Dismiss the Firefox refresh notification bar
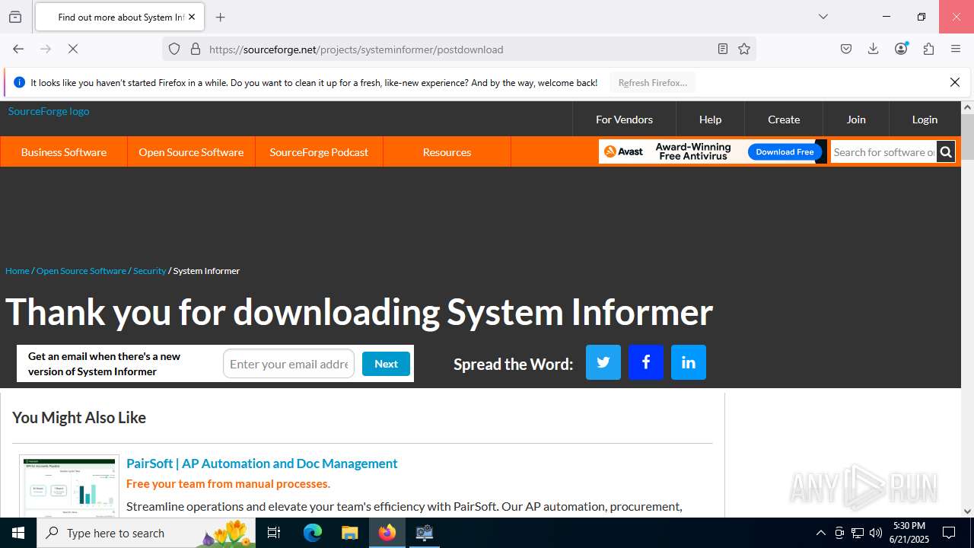Viewport: 974px width, 548px height. (x=955, y=82)
